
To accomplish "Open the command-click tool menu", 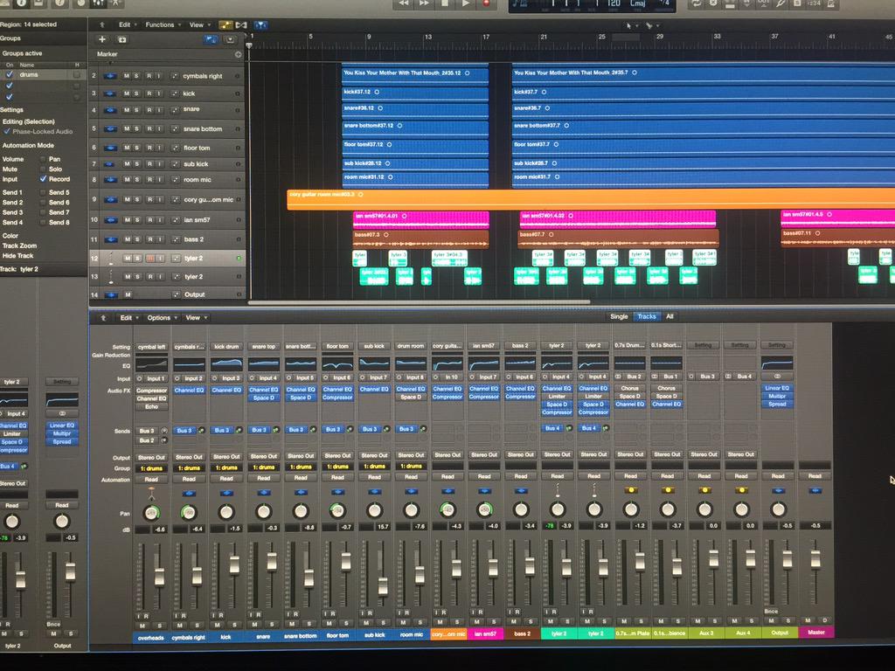I will 650,25.
